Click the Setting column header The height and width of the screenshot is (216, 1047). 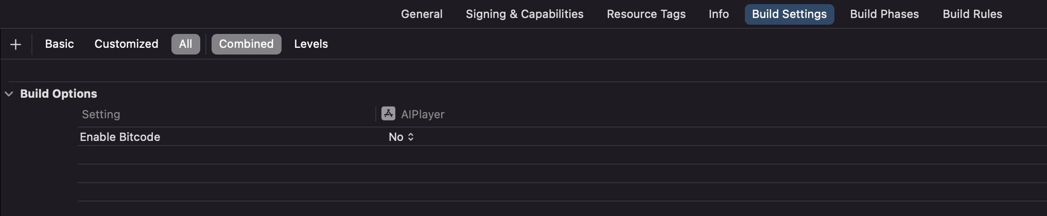(x=101, y=114)
